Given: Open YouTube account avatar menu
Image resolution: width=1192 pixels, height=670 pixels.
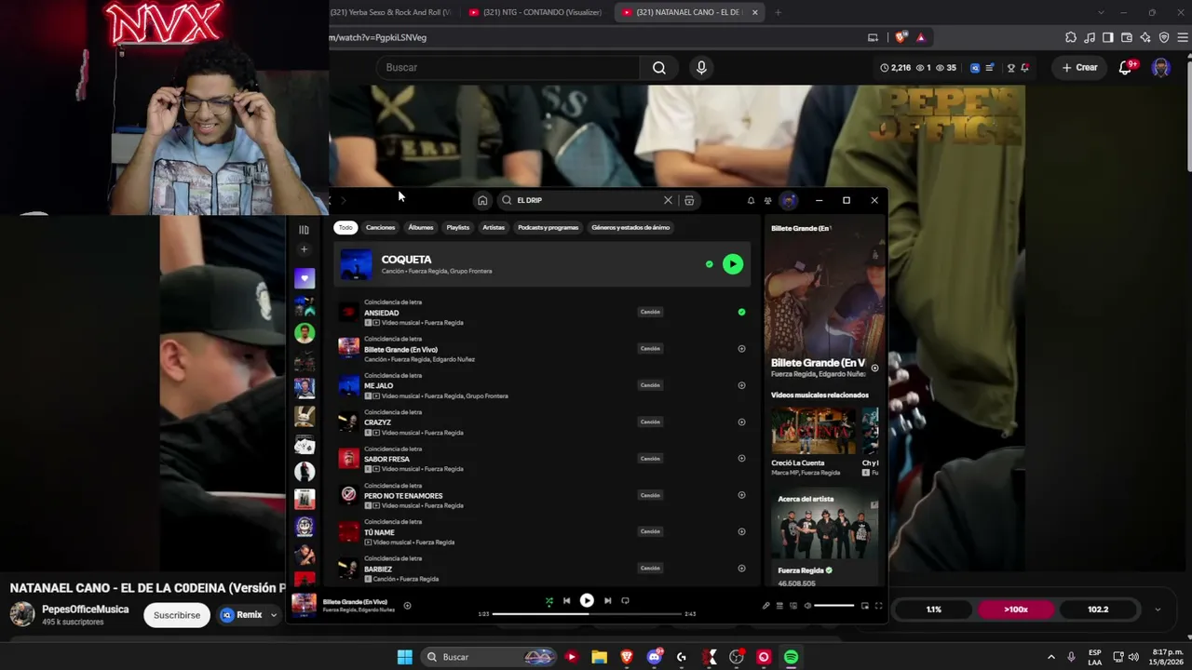Looking at the screenshot, I should click(x=1160, y=67).
